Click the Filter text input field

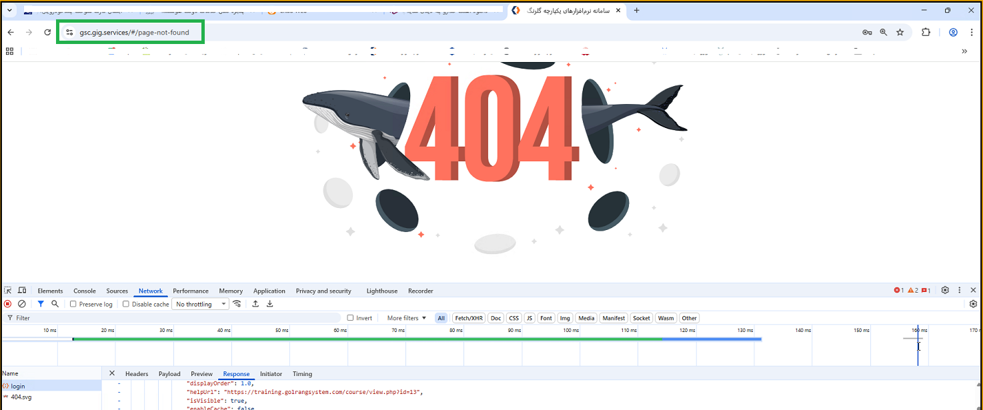[x=173, y=318]
